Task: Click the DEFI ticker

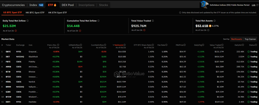Action: pyautogui.click(x=8, y=102)
